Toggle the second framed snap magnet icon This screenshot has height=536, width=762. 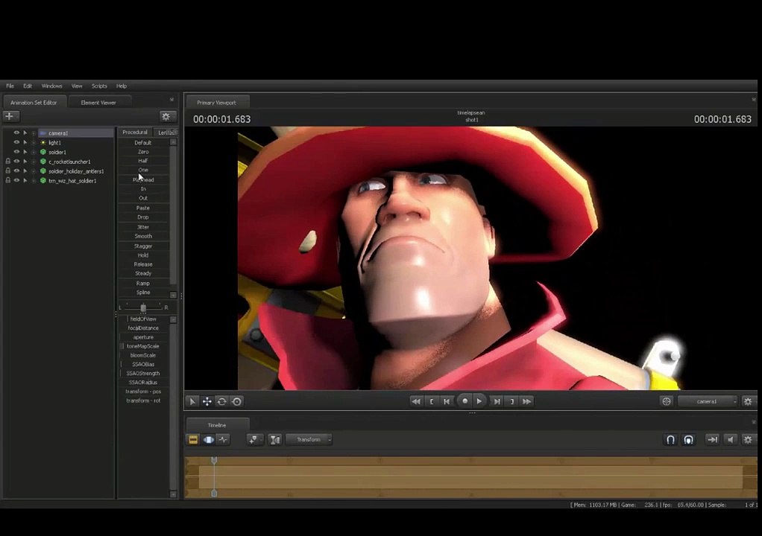689,439
